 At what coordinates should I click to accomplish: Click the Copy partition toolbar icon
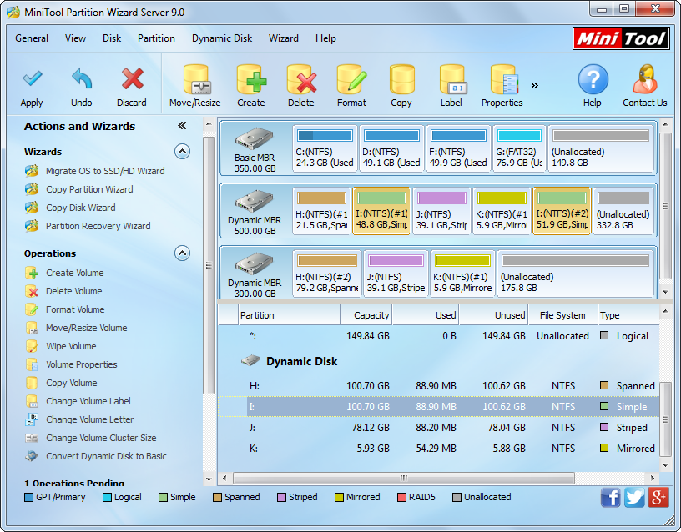[401, 79]
